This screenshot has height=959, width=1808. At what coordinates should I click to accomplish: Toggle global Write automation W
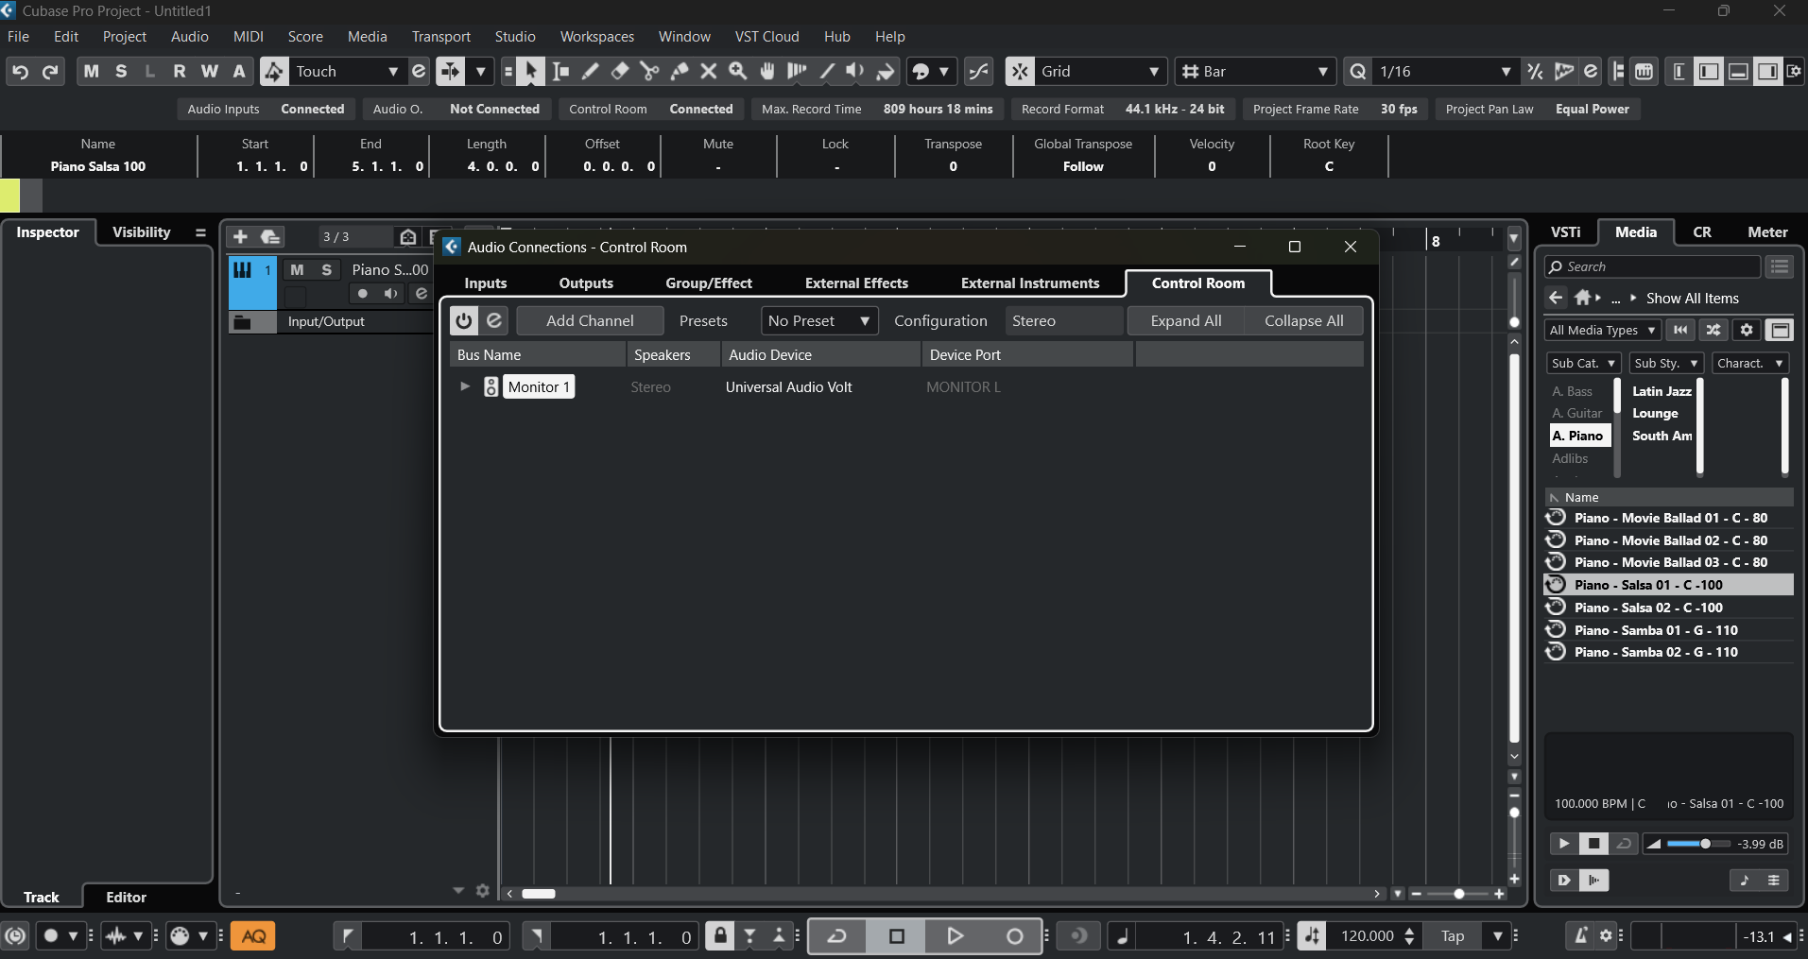point(210,72)
